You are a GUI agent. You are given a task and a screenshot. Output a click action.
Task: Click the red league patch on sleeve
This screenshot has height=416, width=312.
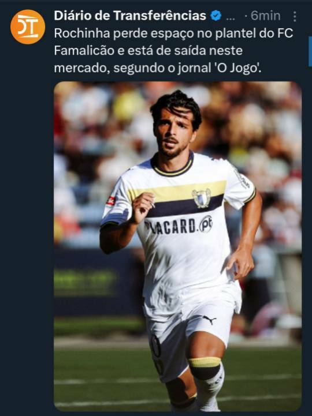click(x=111, y=201)
